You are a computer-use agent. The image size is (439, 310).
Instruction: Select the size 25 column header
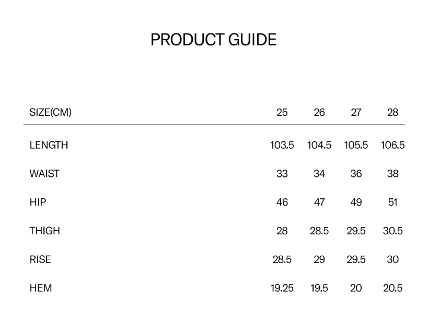282,112
